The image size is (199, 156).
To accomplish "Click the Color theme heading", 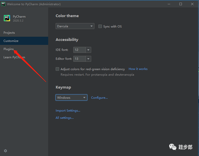I will click(x=67, y=16).
